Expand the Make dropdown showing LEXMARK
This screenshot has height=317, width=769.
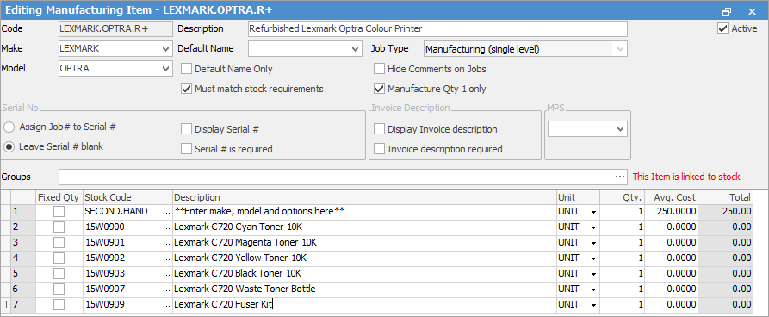point(165,48)
